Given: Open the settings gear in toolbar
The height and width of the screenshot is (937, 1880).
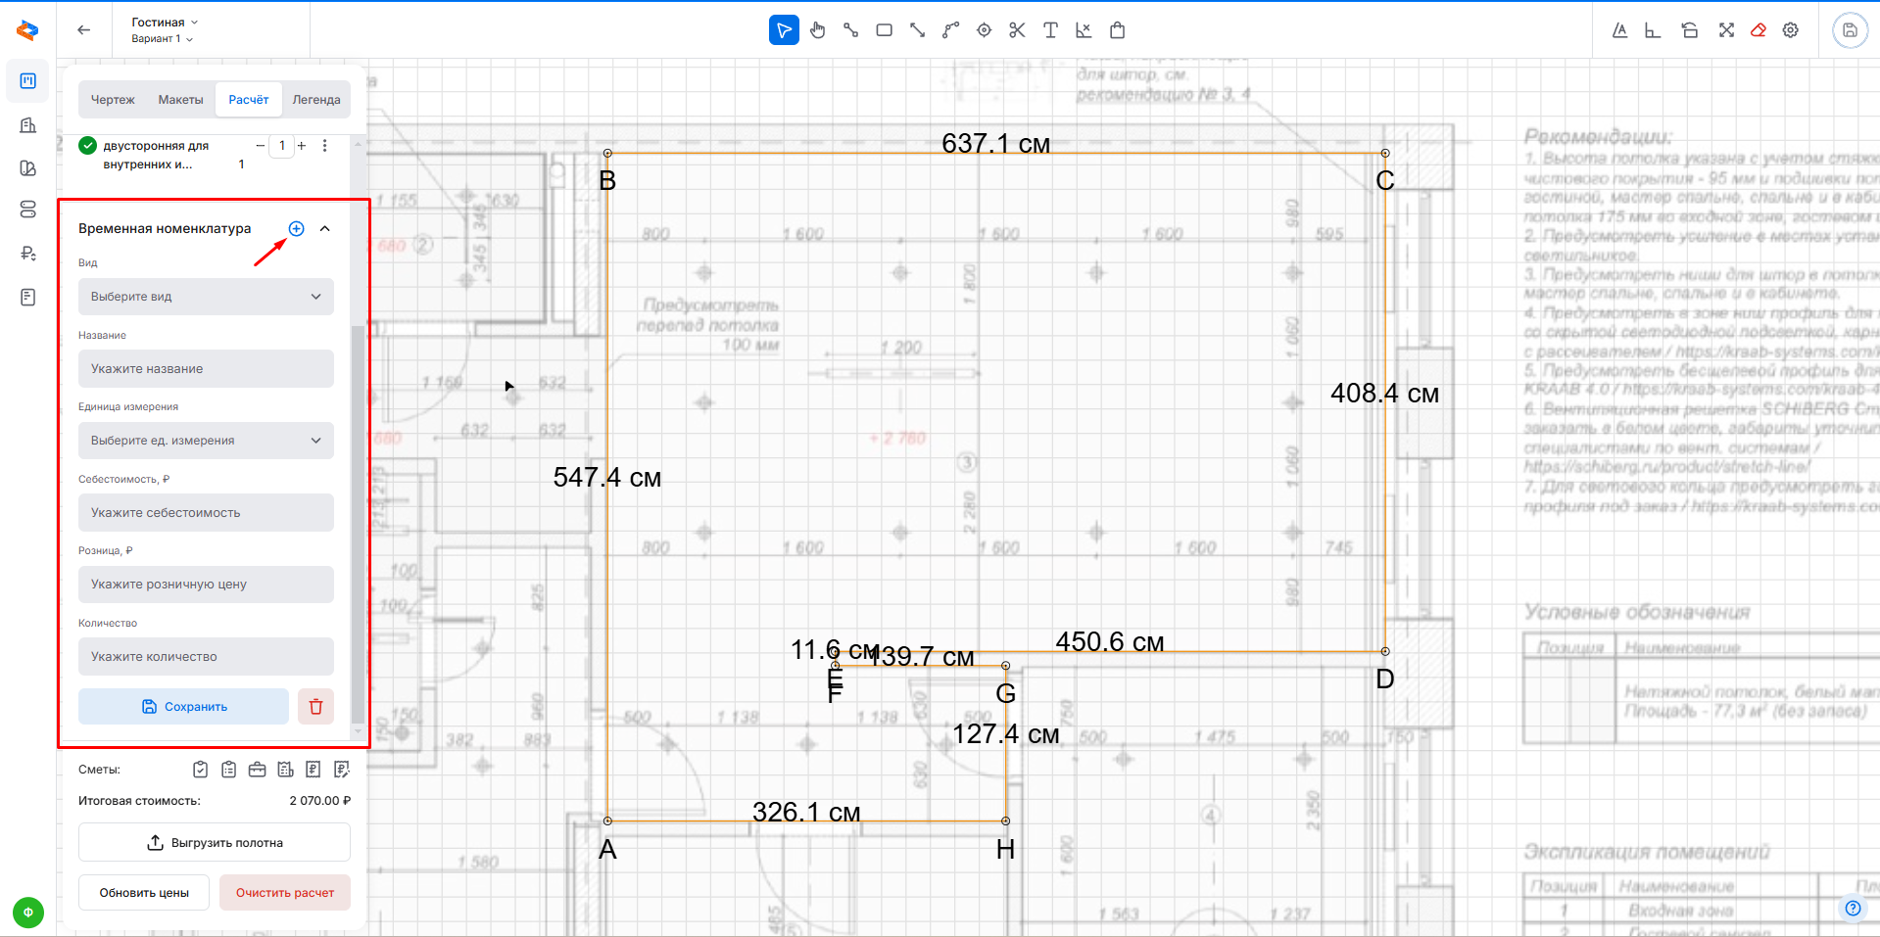Looking at the screenshot, I should tap(1791, 30).
